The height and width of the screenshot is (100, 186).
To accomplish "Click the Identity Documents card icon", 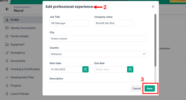I will tap(7, 28).
